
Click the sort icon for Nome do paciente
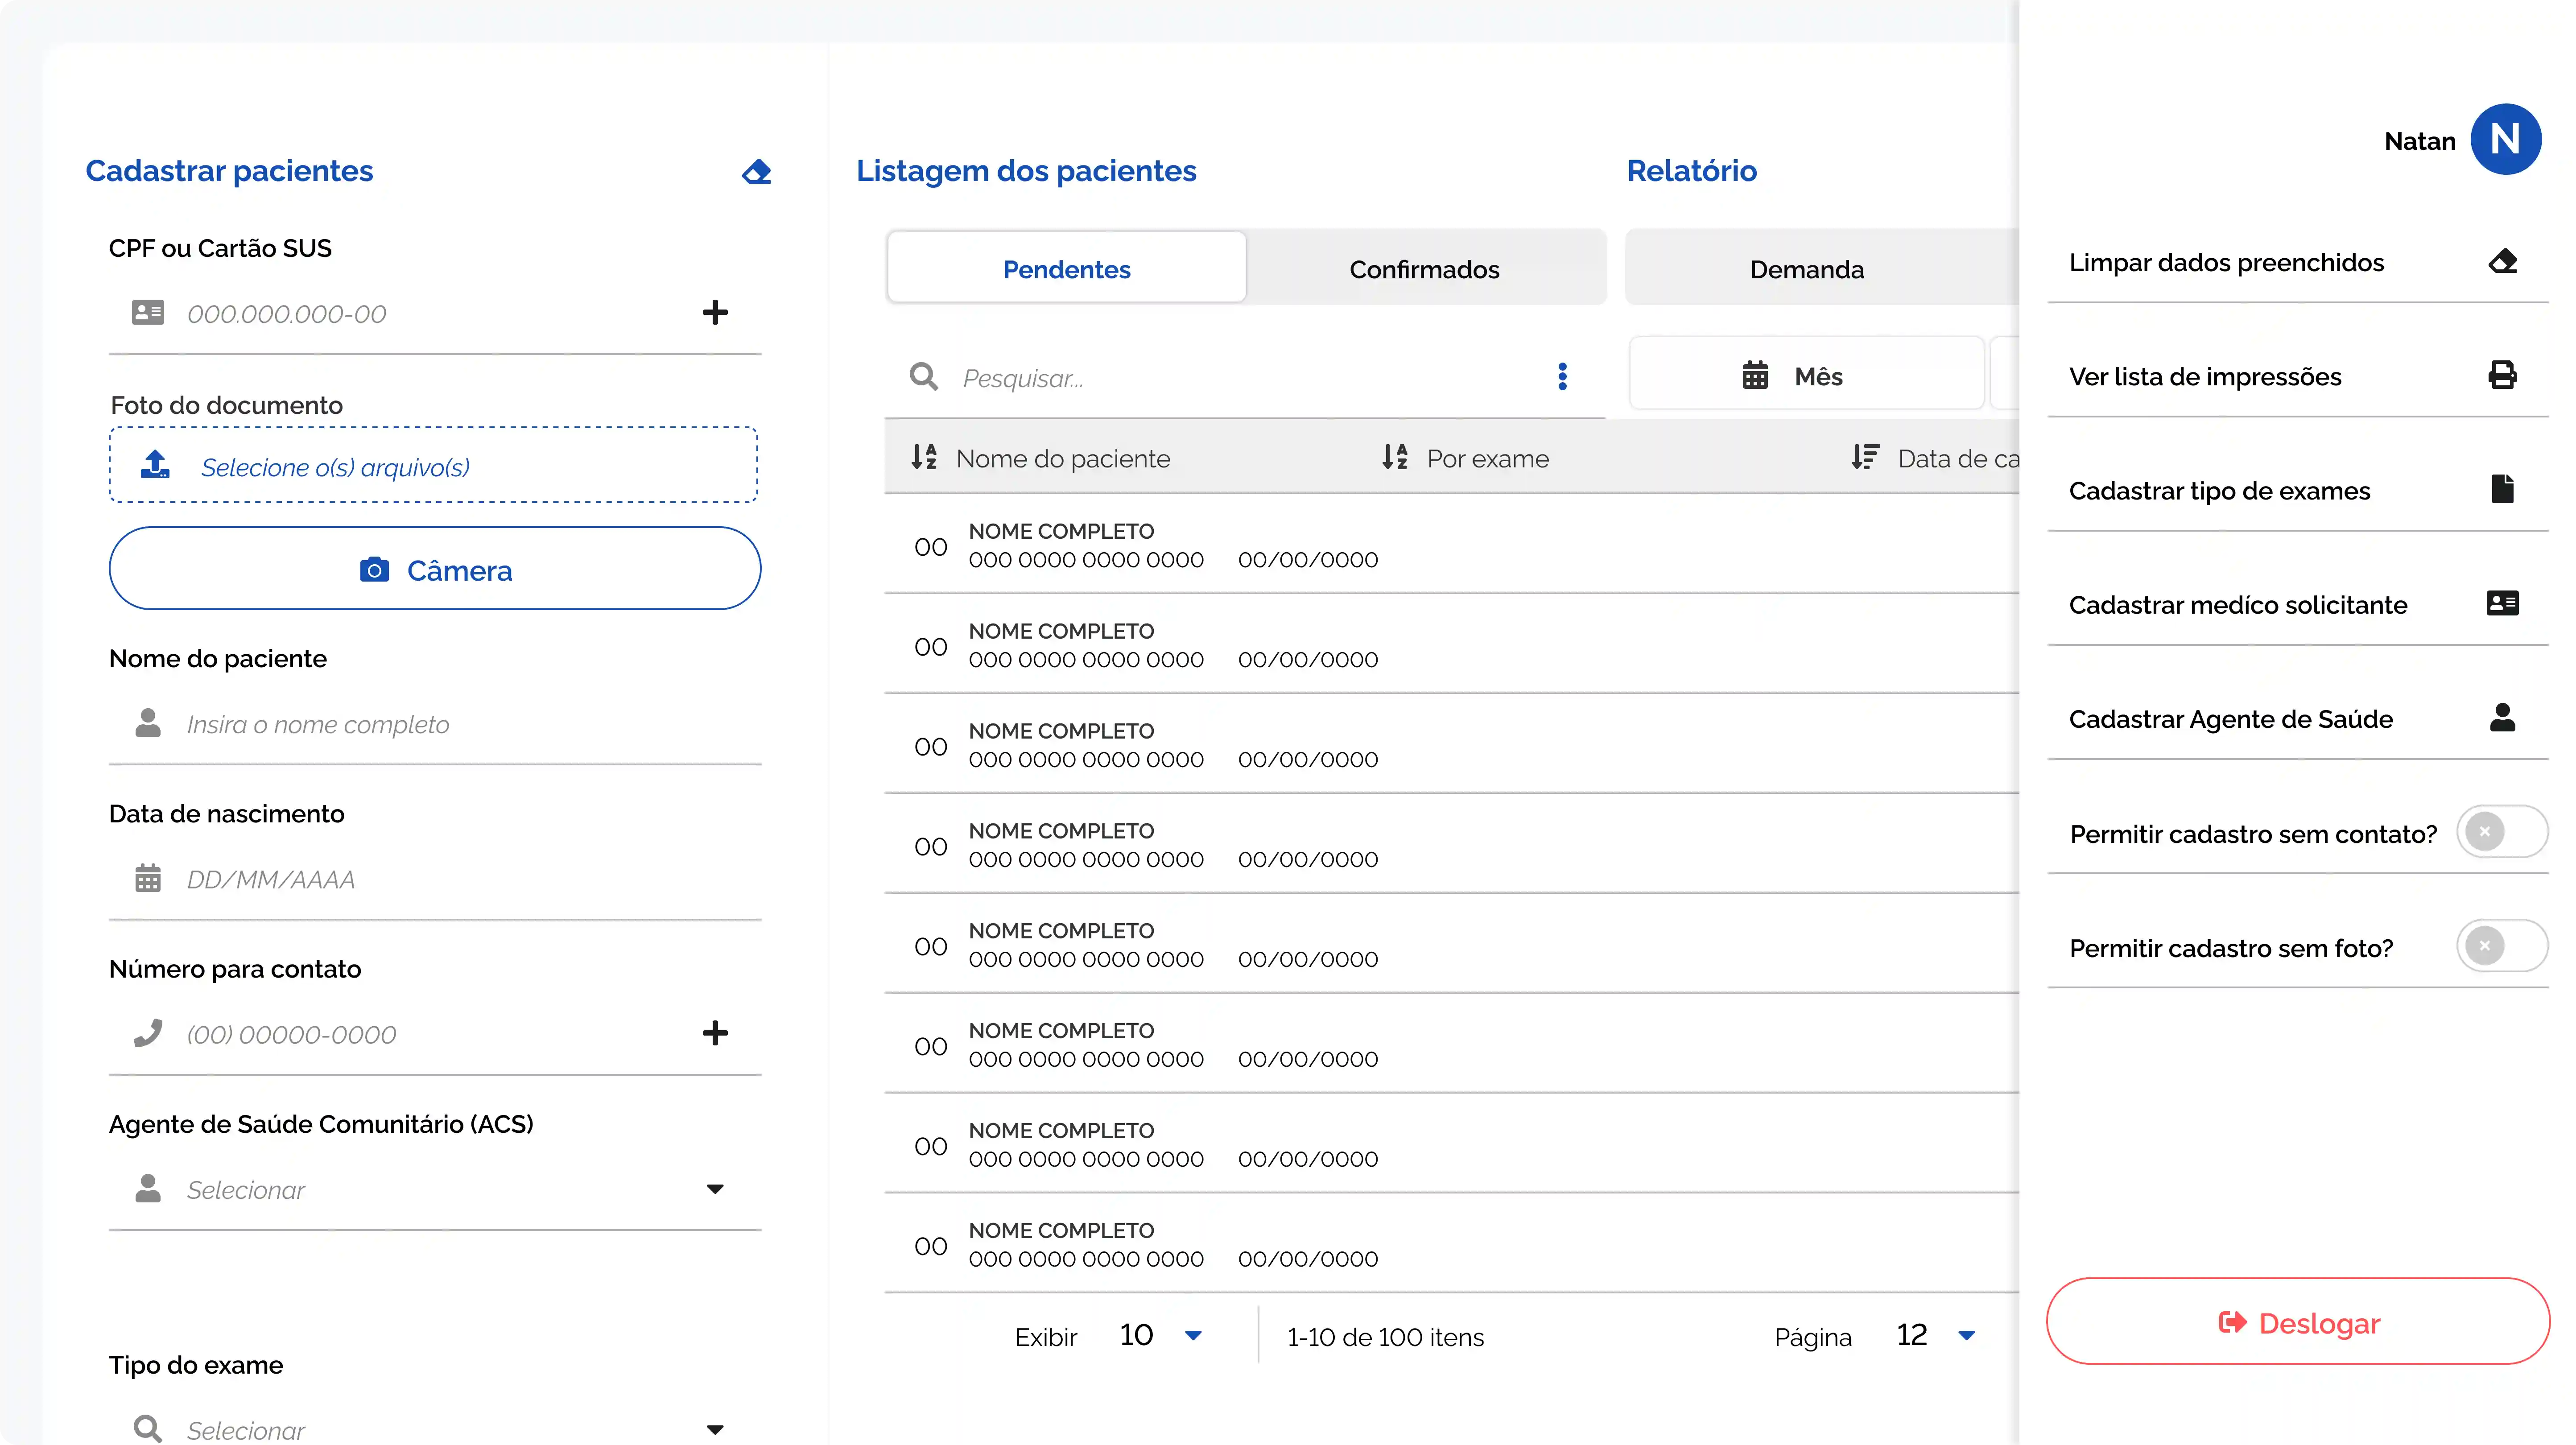[x=924, y=458]
